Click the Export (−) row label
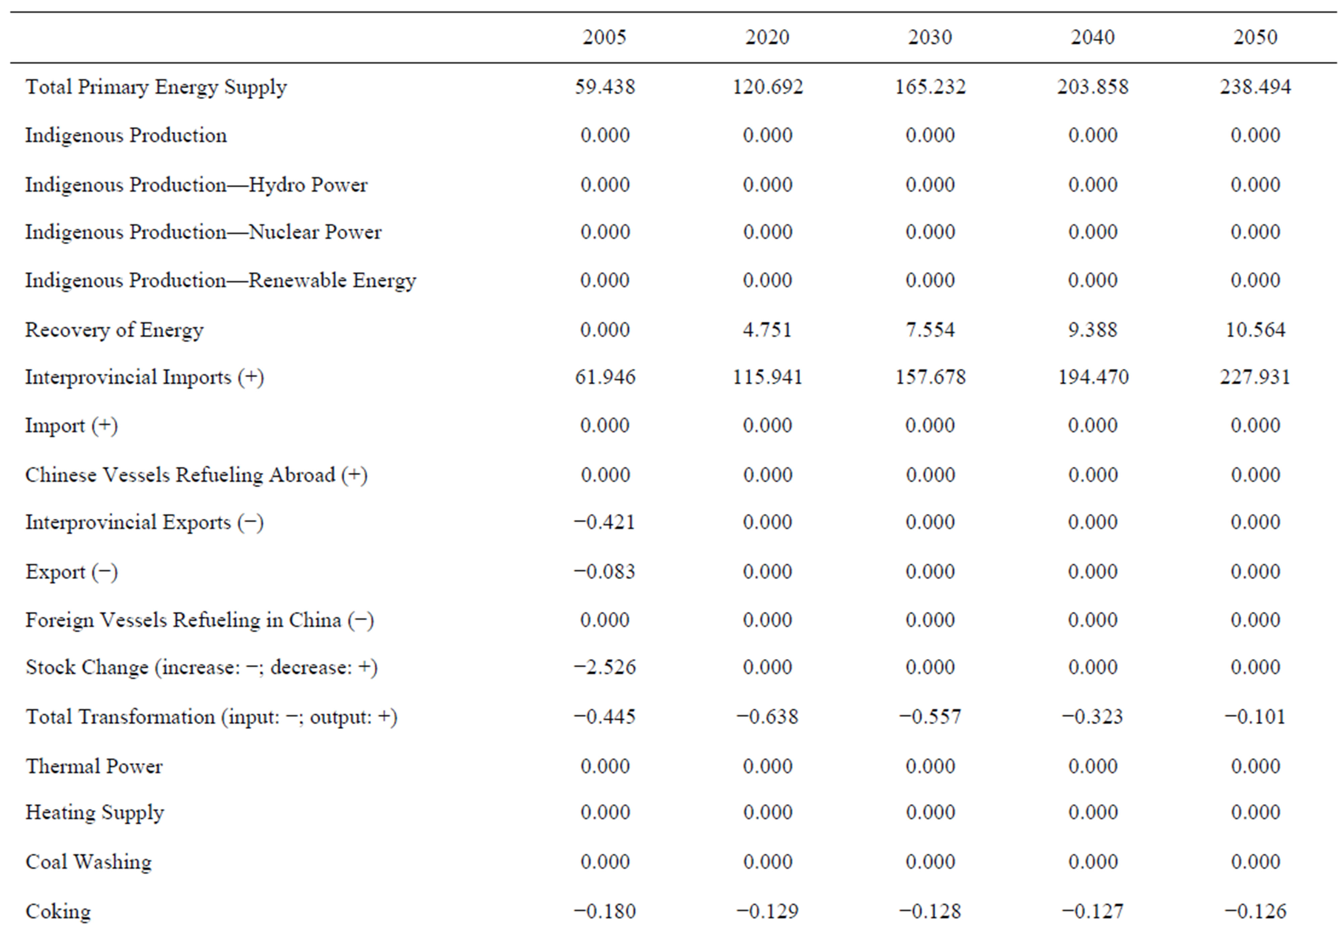This screenshot has height=933, width=1342. click(71, 572)
